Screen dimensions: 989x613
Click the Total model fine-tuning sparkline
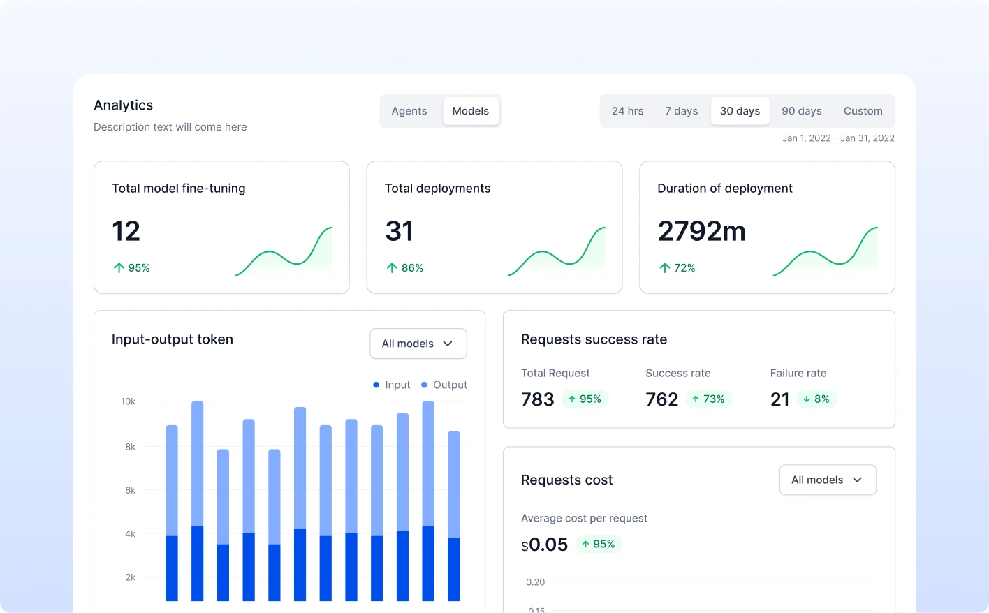pyautogui.click(x=284, y=251)
